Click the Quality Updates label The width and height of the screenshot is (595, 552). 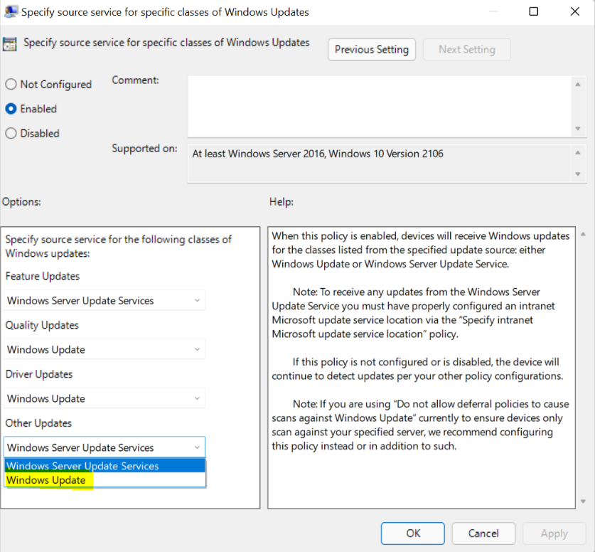tap(42, 325)
